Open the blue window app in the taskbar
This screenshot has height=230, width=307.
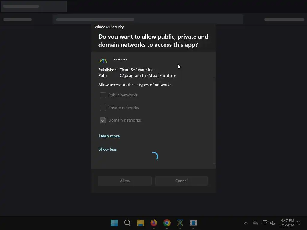click(x=193, y=223)
